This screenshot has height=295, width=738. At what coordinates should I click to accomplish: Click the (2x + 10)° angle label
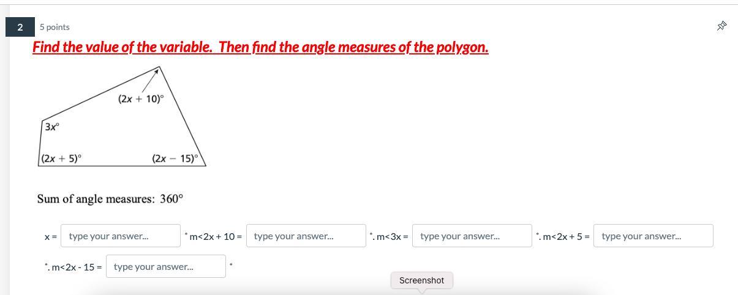(x=141, y=98)
